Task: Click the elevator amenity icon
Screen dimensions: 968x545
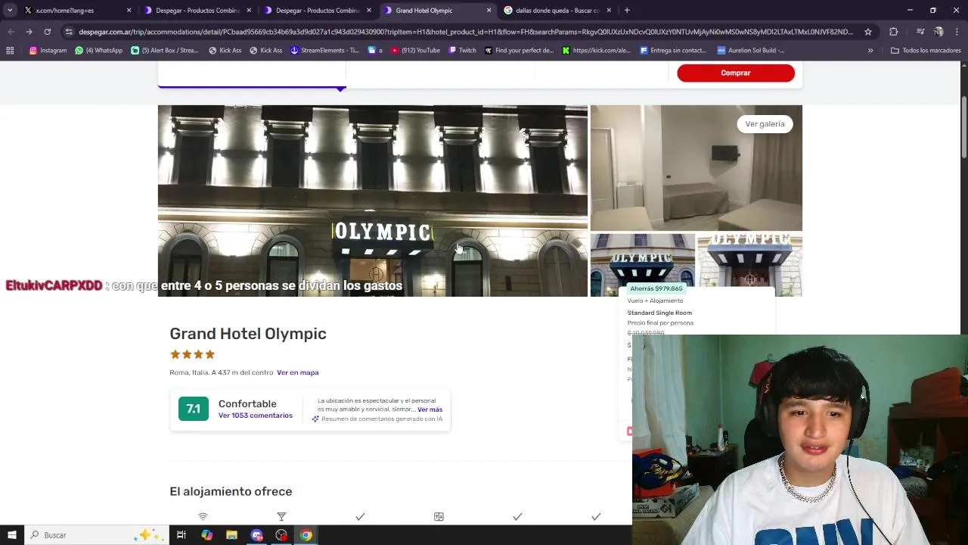Action: 439,516
